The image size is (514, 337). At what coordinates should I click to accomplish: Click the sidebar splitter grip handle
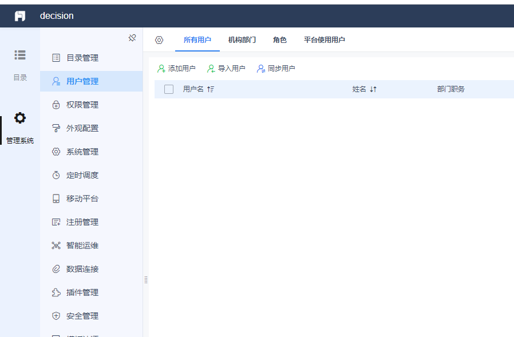pyautogui.click(x=146, y=280)
